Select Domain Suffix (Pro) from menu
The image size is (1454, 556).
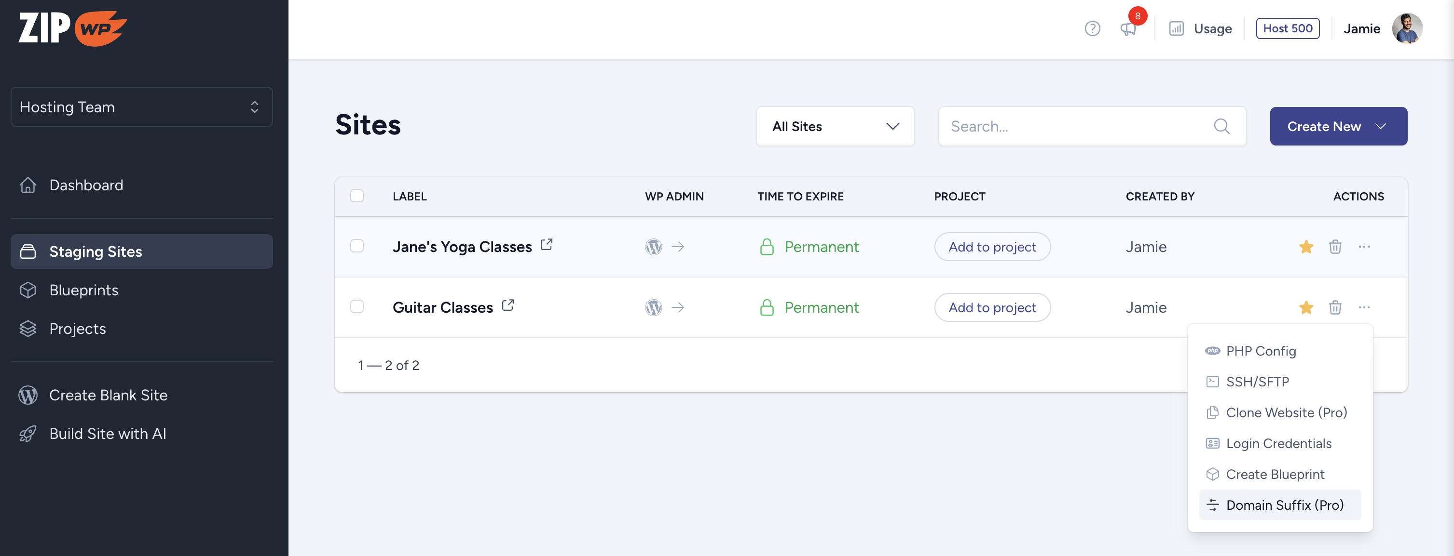click(1284, 504)
